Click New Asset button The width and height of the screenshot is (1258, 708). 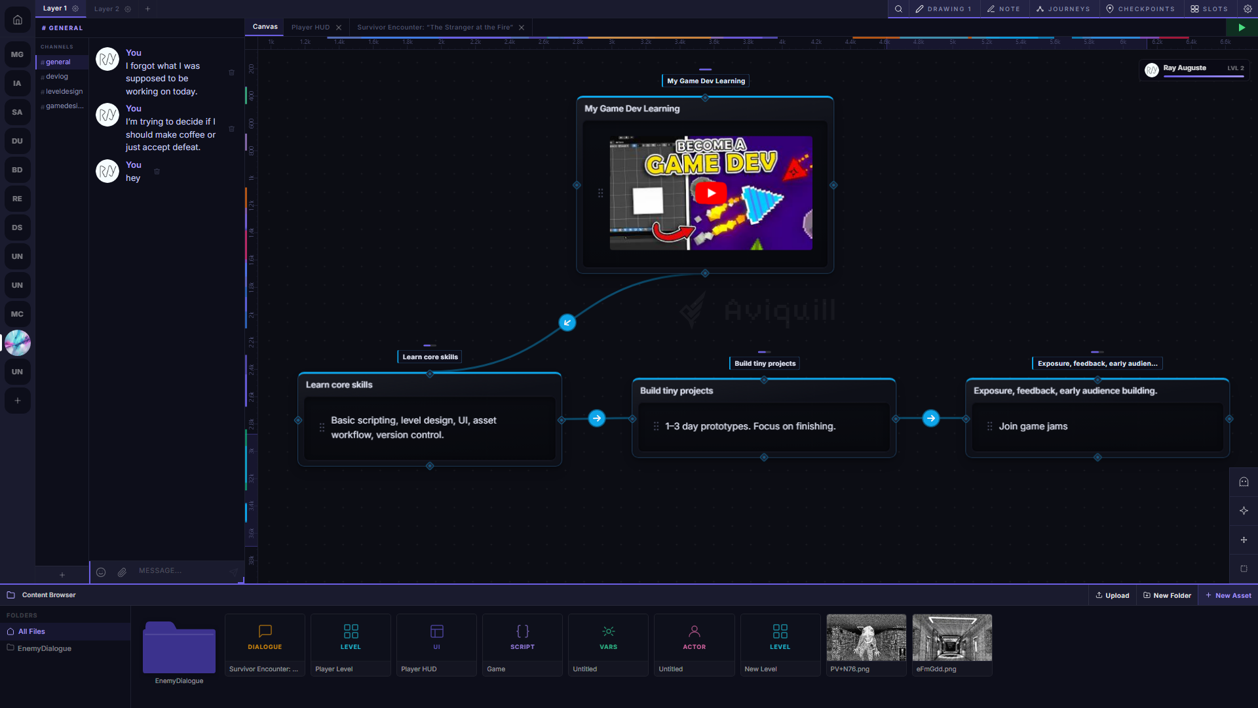pos(1229,595)
